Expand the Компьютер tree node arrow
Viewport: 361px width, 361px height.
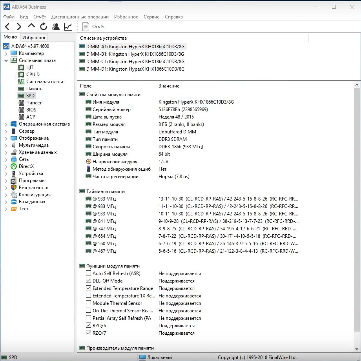point(6,54)
